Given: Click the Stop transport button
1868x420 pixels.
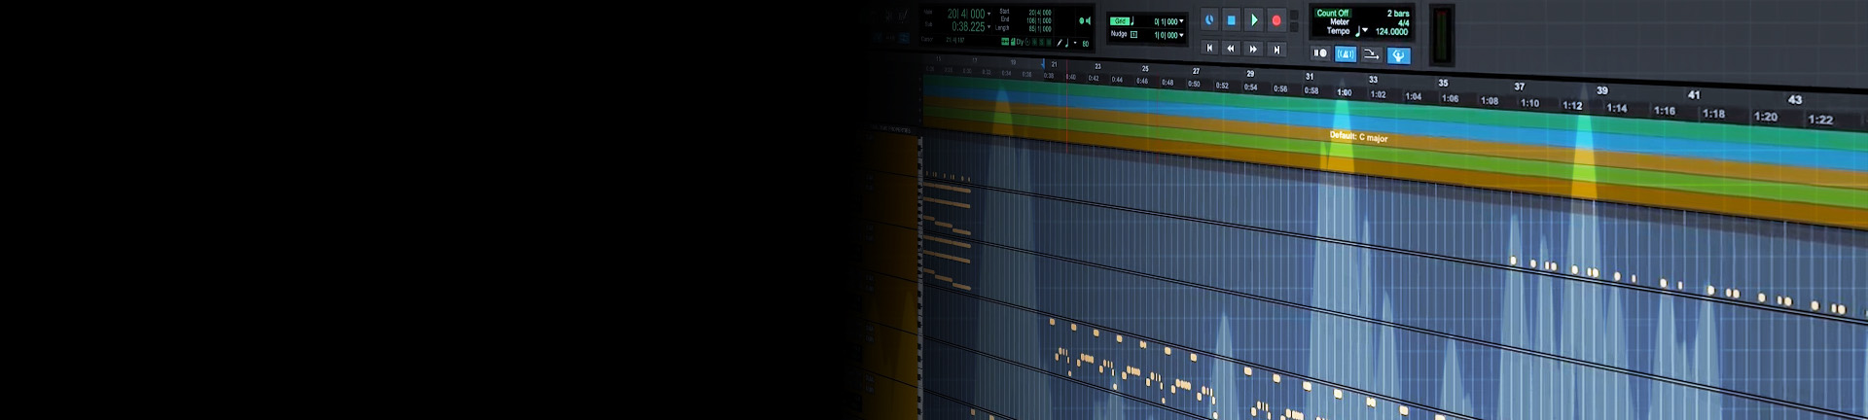Looking at the screenshot, I should click(x=1232, y=19).
